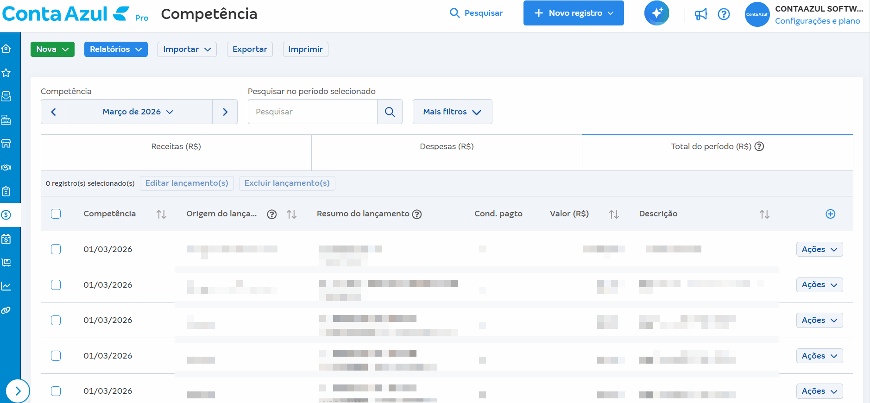Open Ações menu for the fifth row
The width and height of the screenshot is (870, 403).
(819, 391)
